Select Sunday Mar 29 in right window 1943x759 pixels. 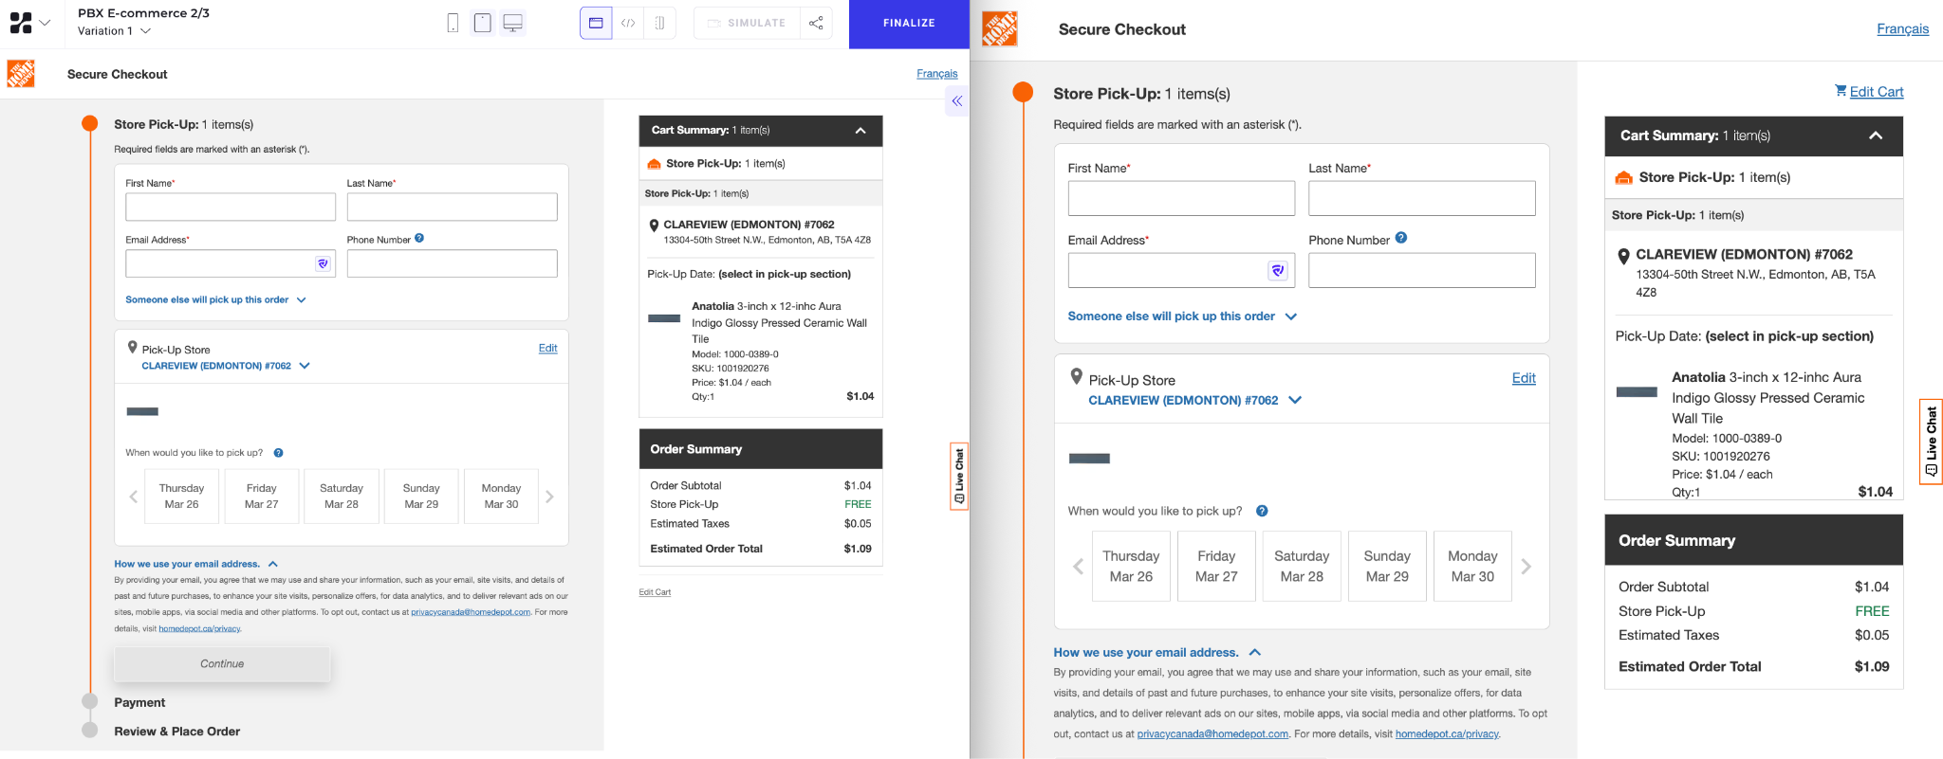tap(1387, 567)
